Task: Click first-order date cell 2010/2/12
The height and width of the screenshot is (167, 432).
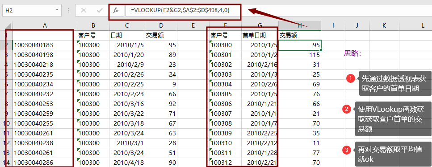Action: click(x=260, y=143)
